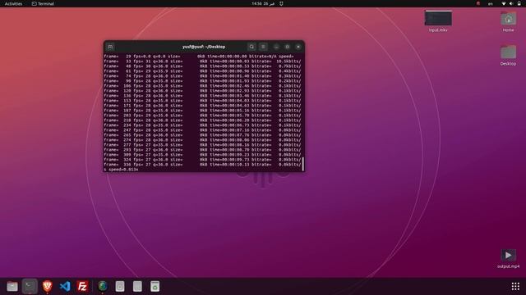Click the terminal scrollbar handle
Image resolution: width=526 pixels, height=295 pixels.
(x=303, y=164)
